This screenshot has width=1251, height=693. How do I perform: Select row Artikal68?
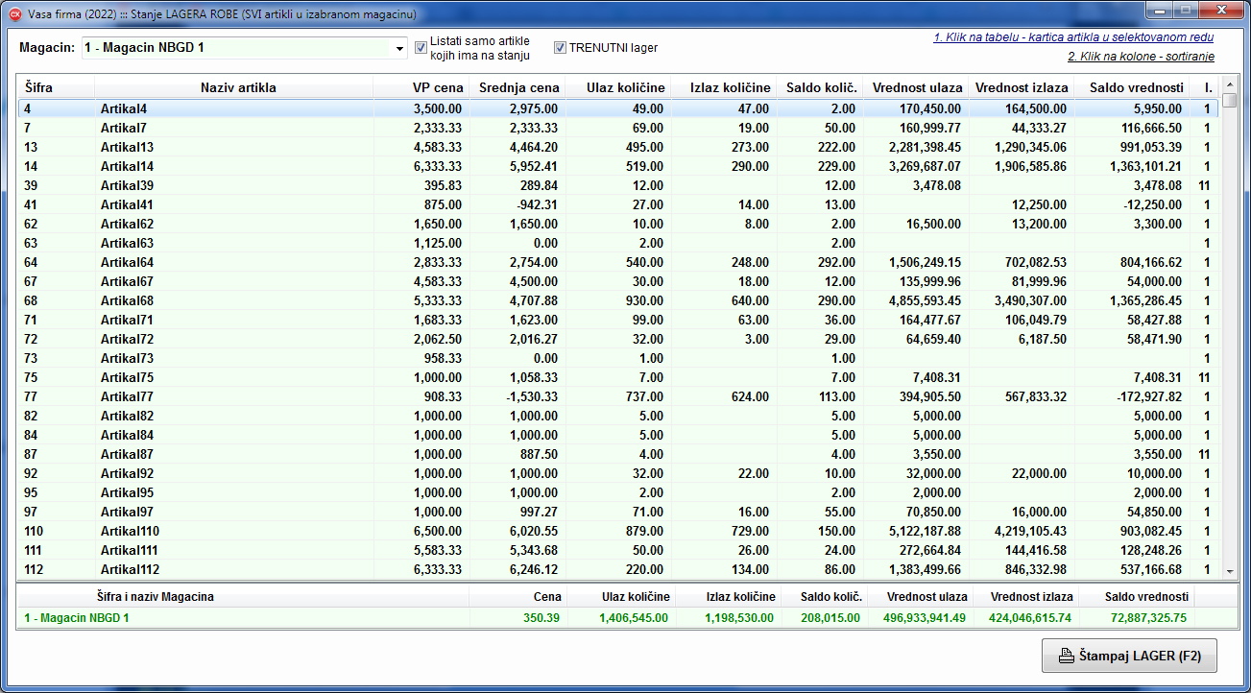[x=618, y=300]
